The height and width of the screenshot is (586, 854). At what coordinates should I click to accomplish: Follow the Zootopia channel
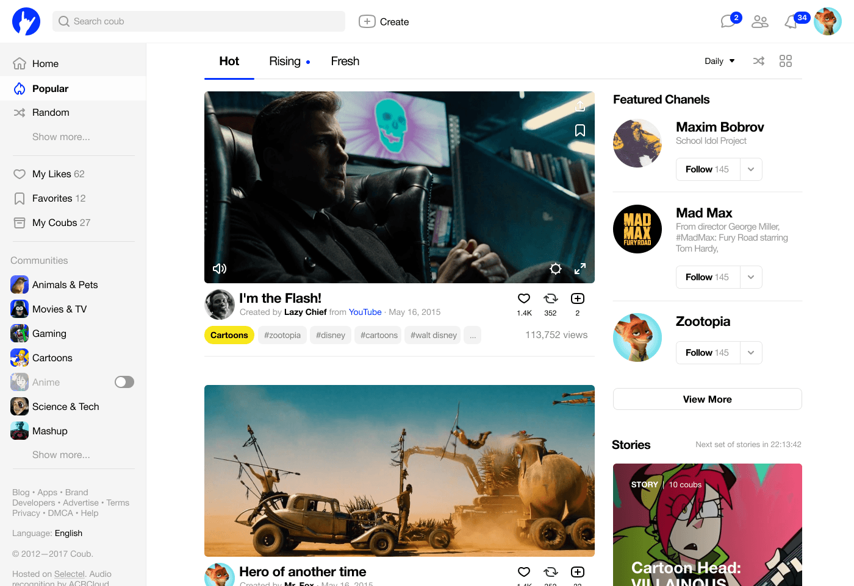(708, 353)
